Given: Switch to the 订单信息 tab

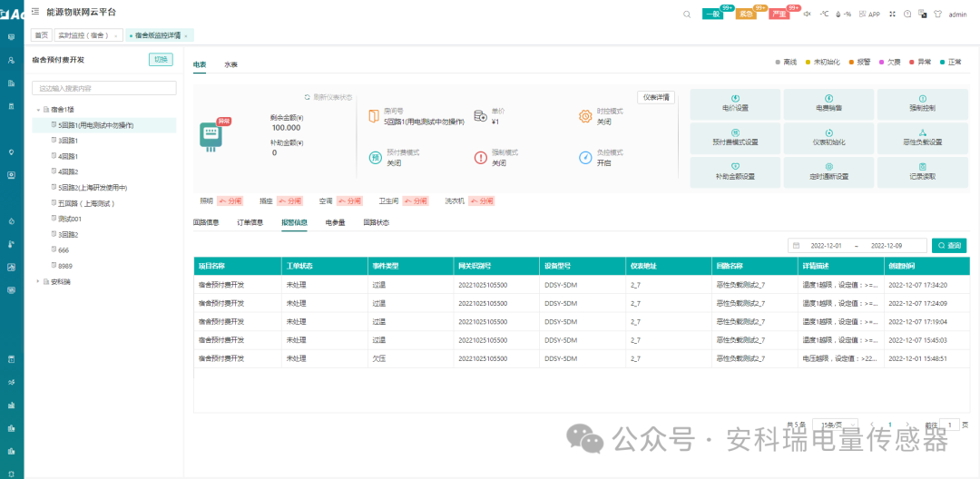Looking at the screenshot, I should 250,222.
